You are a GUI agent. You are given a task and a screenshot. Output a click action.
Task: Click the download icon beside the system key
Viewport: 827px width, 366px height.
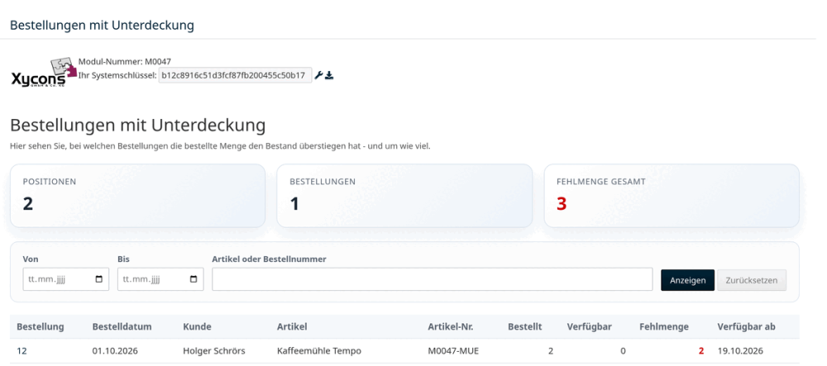(329, 75)
